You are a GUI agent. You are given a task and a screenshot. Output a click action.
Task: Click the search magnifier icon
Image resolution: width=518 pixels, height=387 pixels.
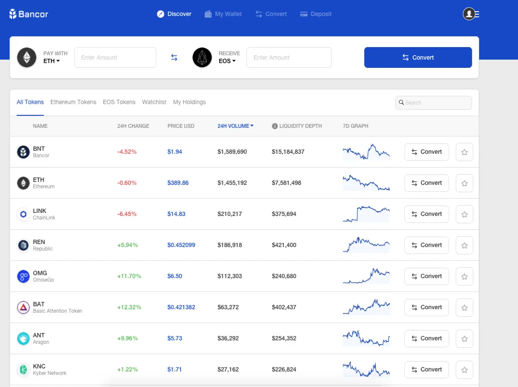click(401, 102)
